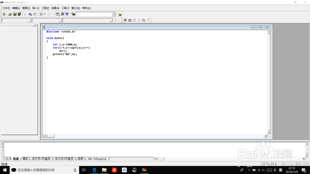Click editor horizontal scrollbar right arrow

266,136
